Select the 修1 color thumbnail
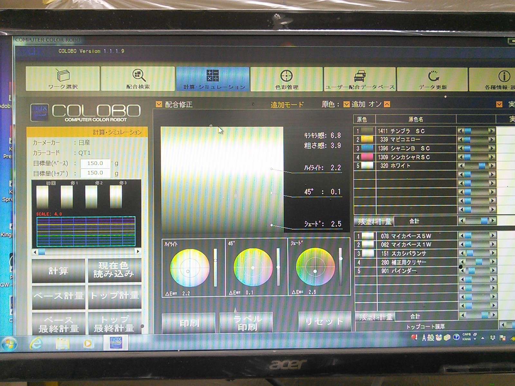 tap(67, 197)
